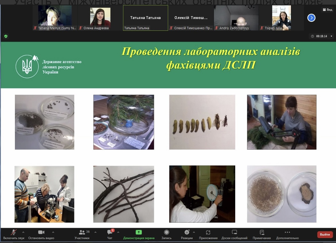This screenshot has height=243, width=336.
Task: Click the Дополнительно three-dots menu
Action: pyautogui.click(x=287, y=232)
